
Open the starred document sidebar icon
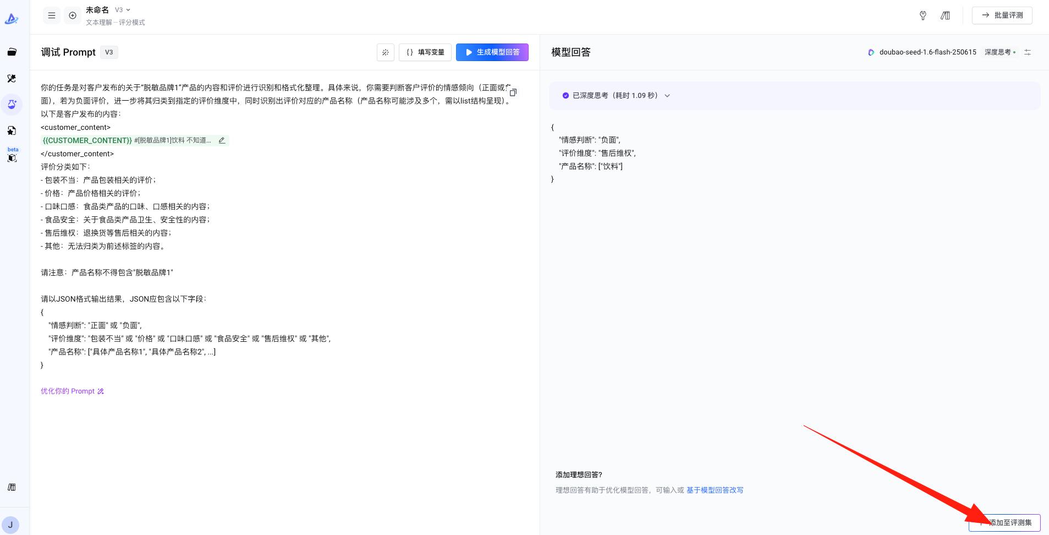(x=12, y=130)
